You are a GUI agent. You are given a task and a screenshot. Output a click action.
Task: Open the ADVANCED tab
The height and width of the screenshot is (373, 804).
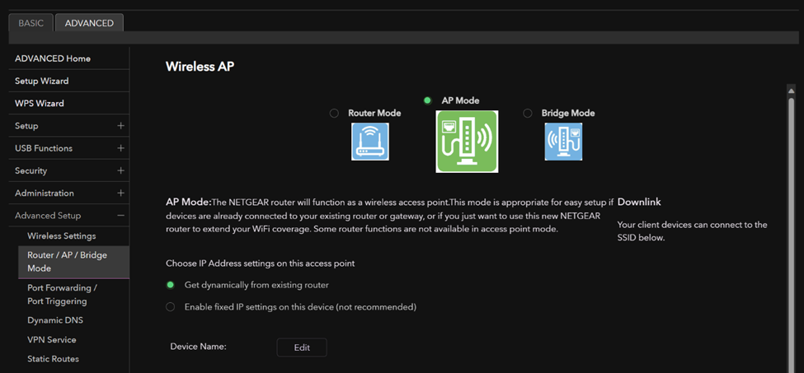click(89, 23)
